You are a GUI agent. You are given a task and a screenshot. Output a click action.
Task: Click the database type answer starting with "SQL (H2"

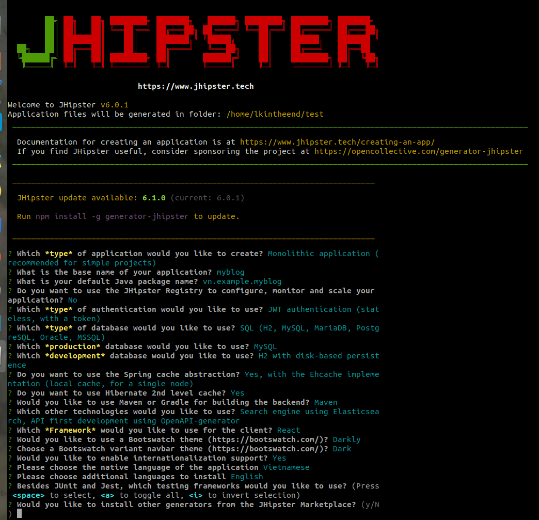[309, 328]
